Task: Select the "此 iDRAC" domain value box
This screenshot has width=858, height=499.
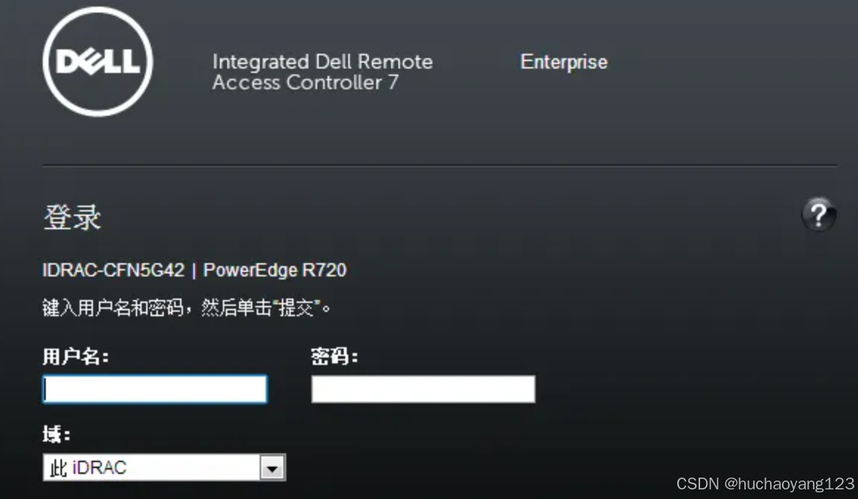Action: click(x=151, y=468)
